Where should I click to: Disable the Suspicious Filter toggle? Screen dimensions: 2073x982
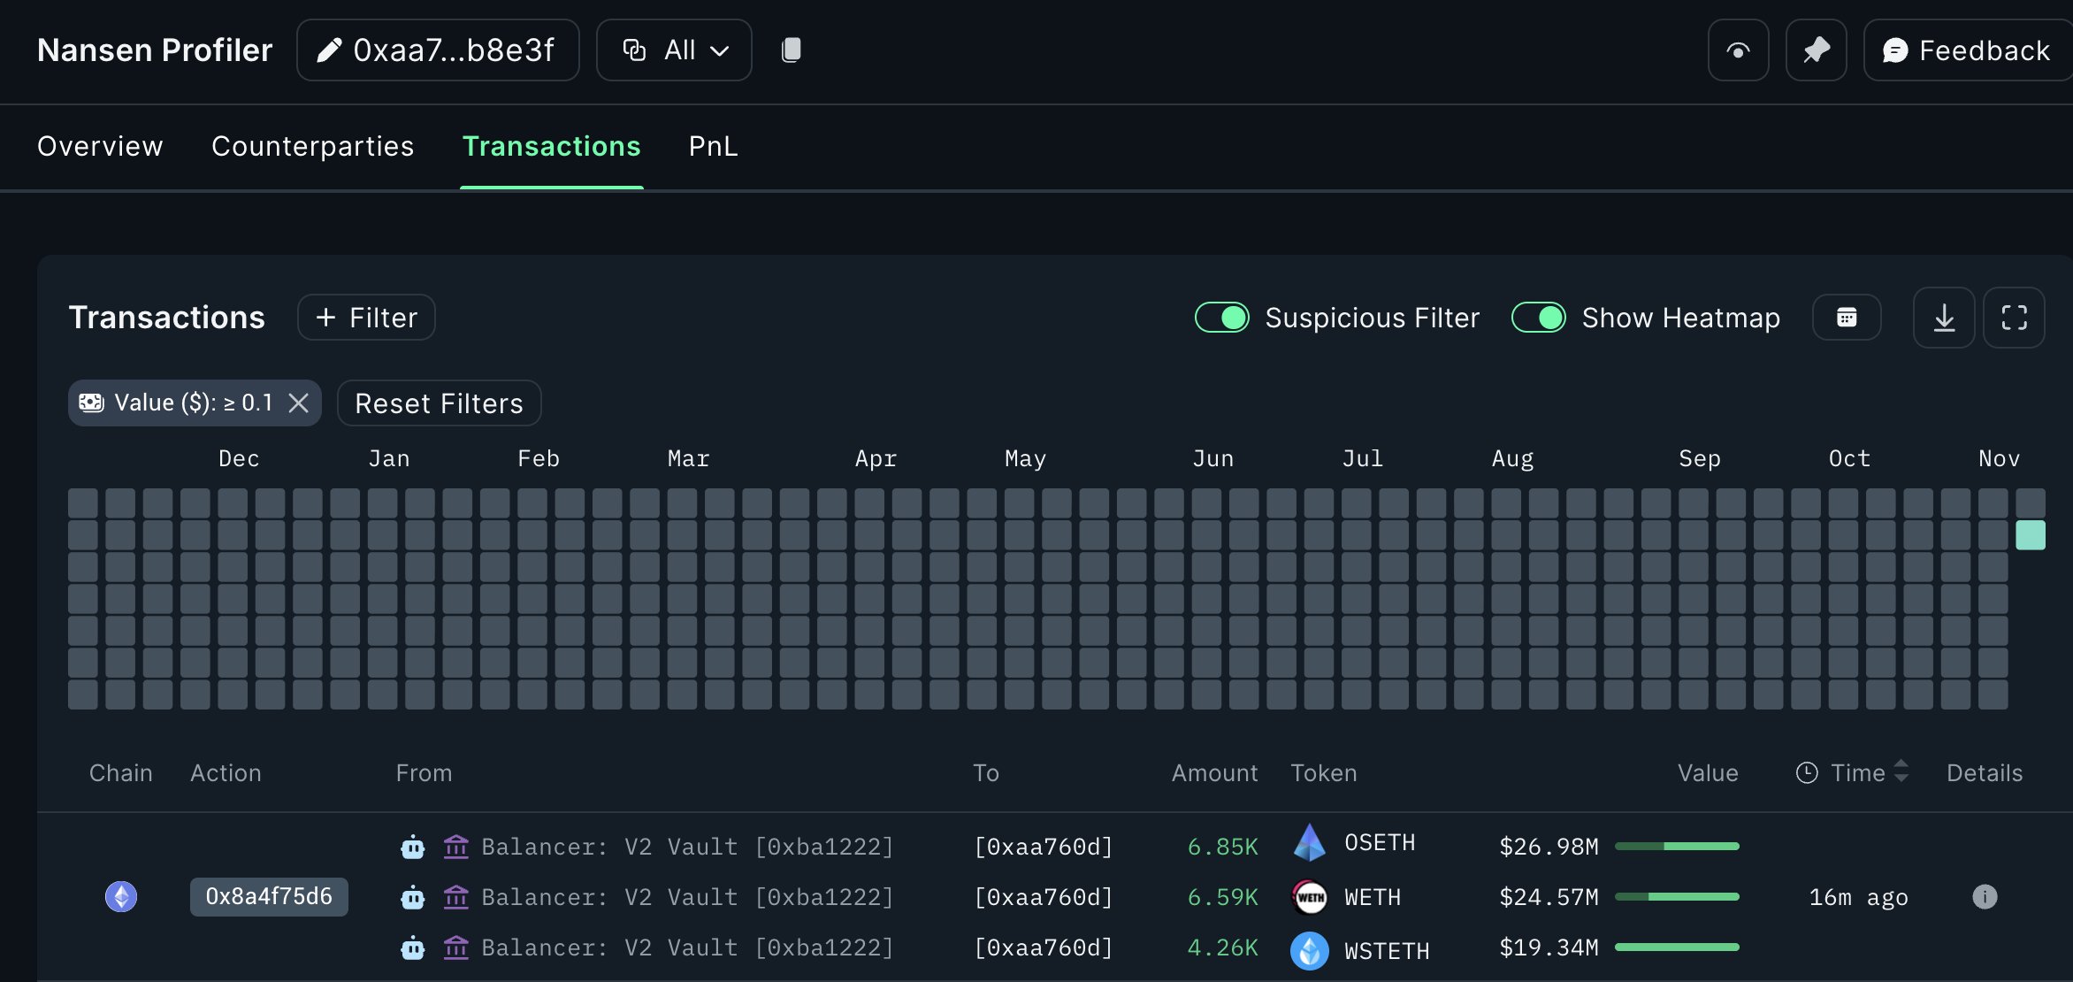[x=1222, y=318]
